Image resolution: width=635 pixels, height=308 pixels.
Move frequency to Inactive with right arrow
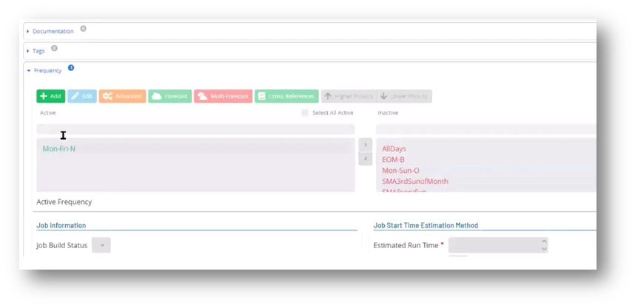point(366,145)
